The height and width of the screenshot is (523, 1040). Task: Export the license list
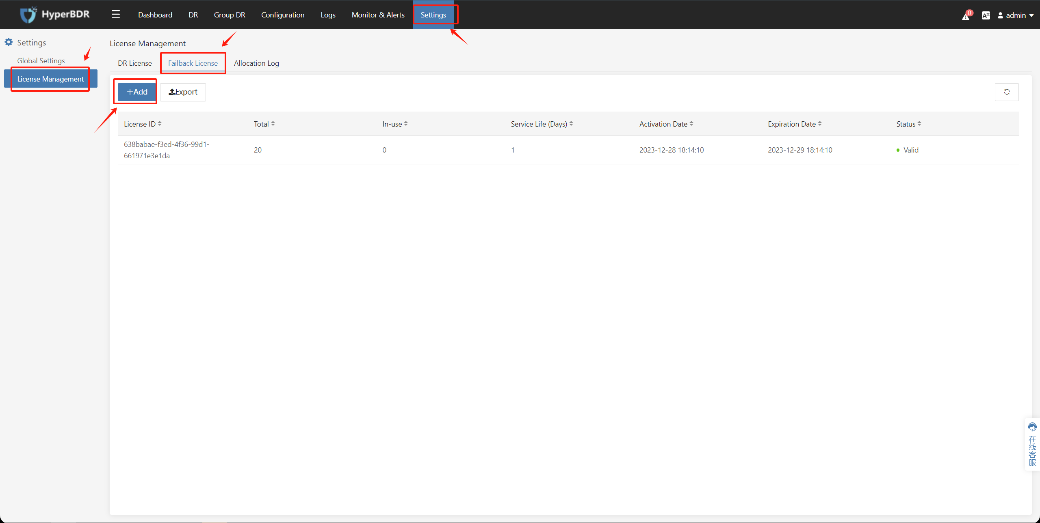(x=183, y=92)
